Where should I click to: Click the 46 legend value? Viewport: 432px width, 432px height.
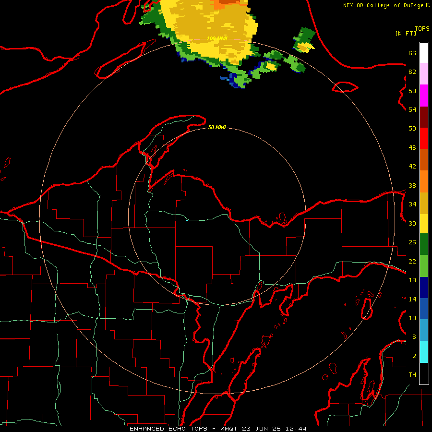(x=412, y=148)
